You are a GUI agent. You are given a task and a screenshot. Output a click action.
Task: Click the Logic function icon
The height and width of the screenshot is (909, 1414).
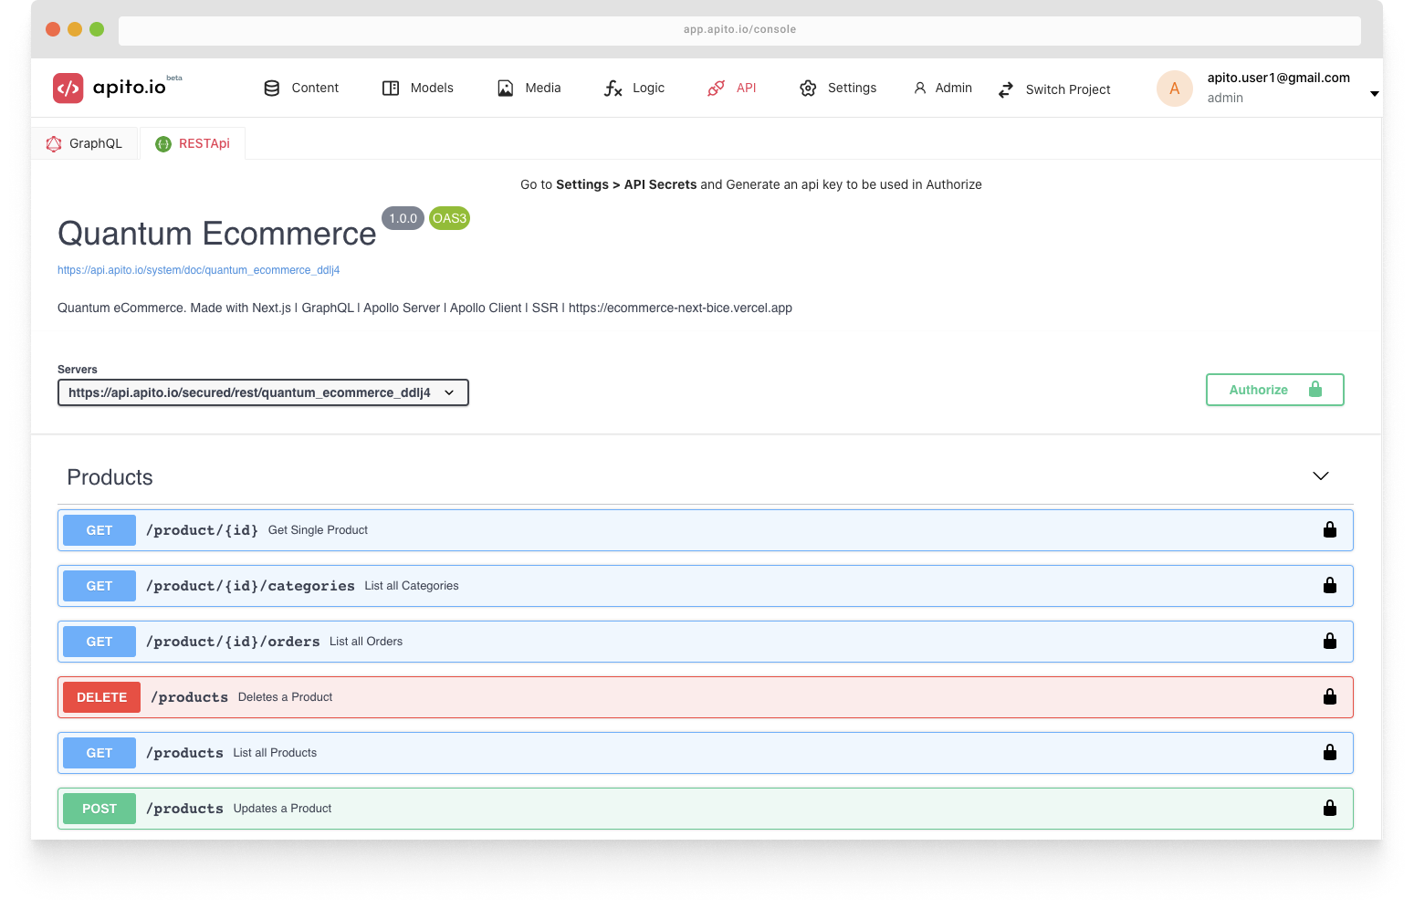pos(613,89)
